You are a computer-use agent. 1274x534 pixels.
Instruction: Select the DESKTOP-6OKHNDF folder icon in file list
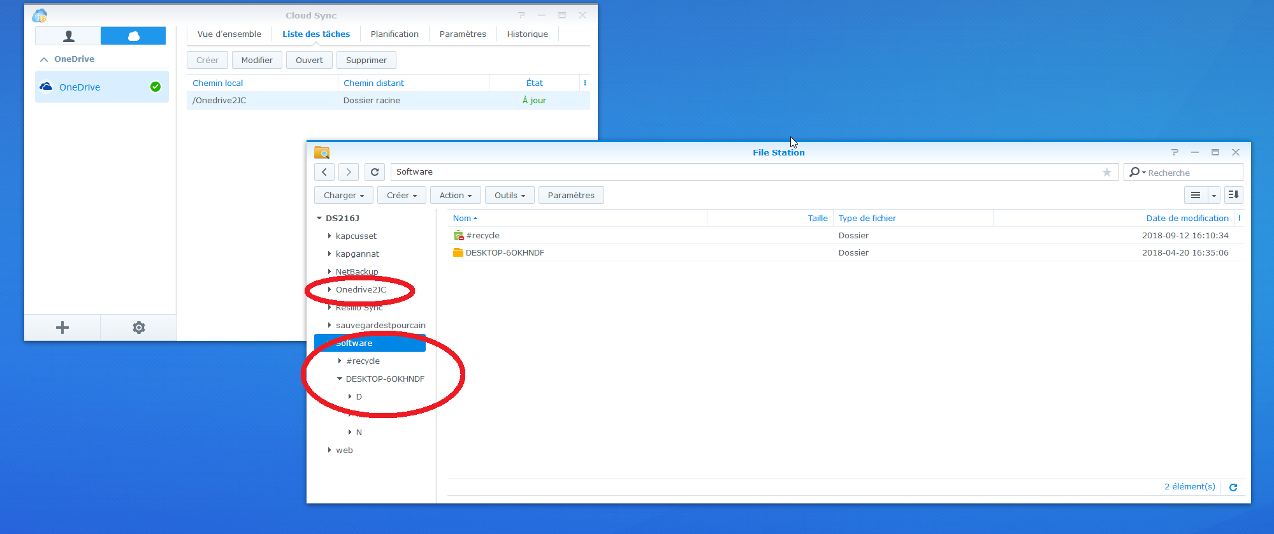458,253
